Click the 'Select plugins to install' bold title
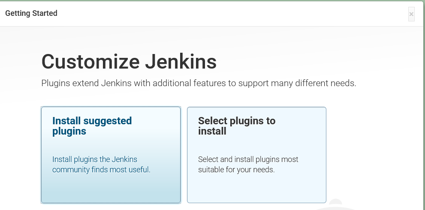425x210 pixels. coord(236,126)
